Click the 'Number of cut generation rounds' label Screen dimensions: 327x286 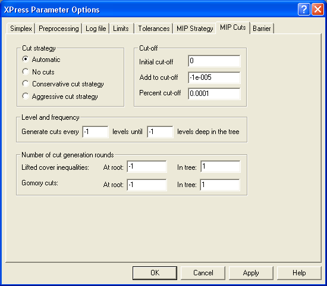click(68, 155)
